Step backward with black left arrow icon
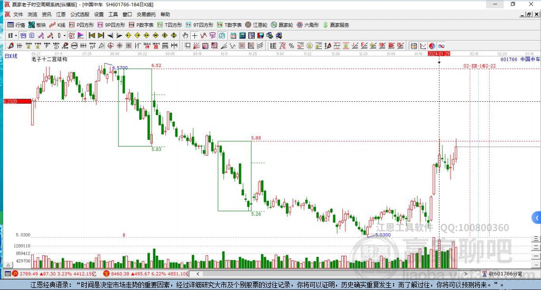Image resolution: width=541 pixels, height=290 pixels. [x=110, y=35]
